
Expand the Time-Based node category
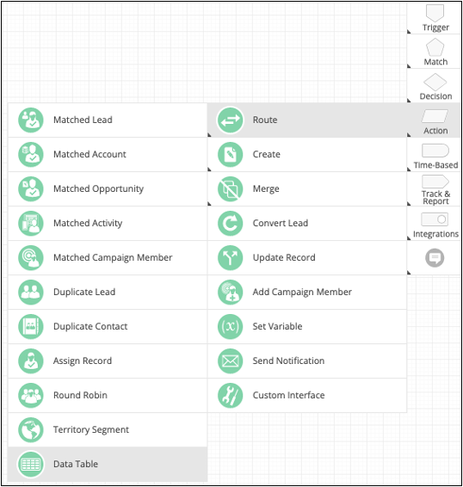tap(435, 155)
